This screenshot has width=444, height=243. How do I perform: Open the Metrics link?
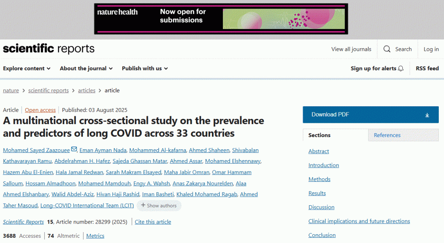click(95, 236)
